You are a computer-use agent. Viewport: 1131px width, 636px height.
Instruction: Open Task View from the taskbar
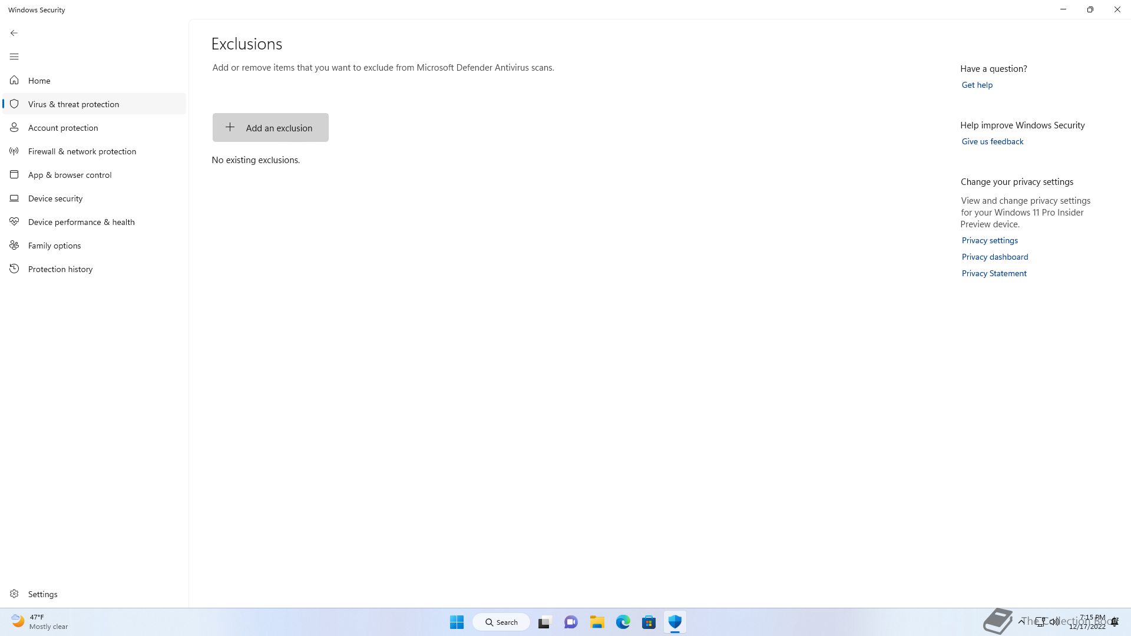click(544, 622)
